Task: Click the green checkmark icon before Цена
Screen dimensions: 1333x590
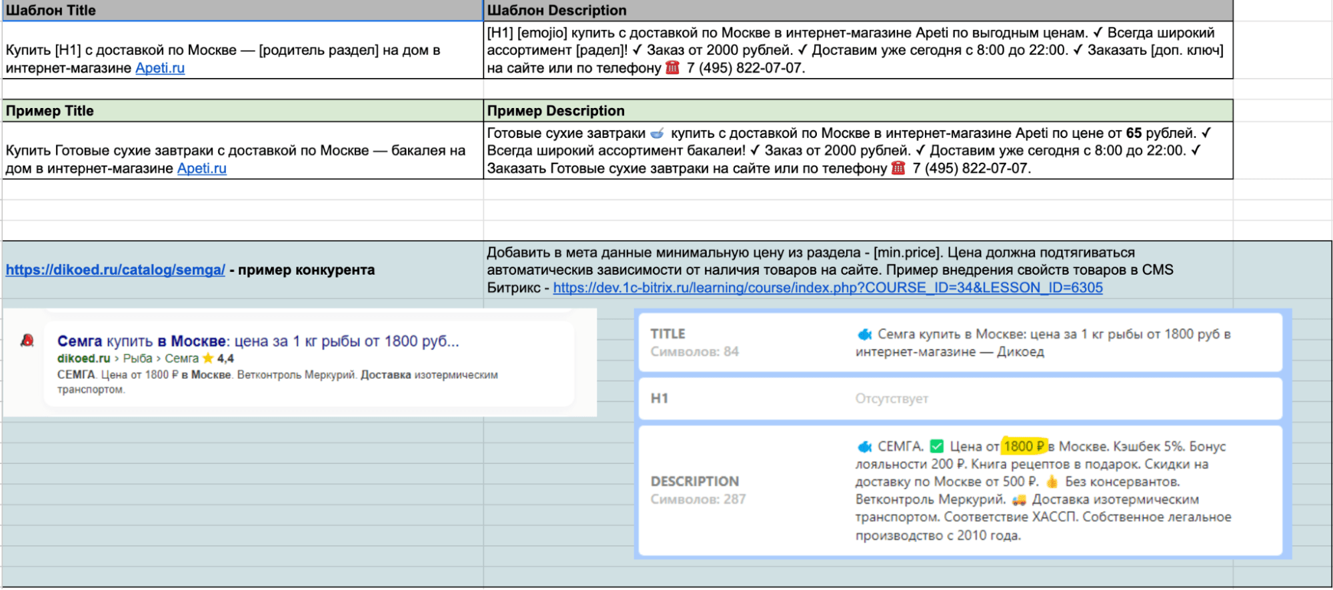Action: [x=937, y=447]
